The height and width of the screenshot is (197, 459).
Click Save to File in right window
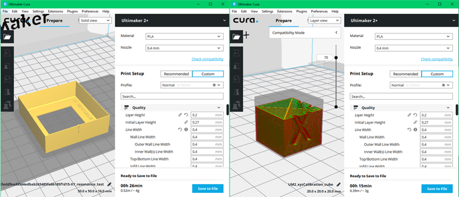(437, 189)
